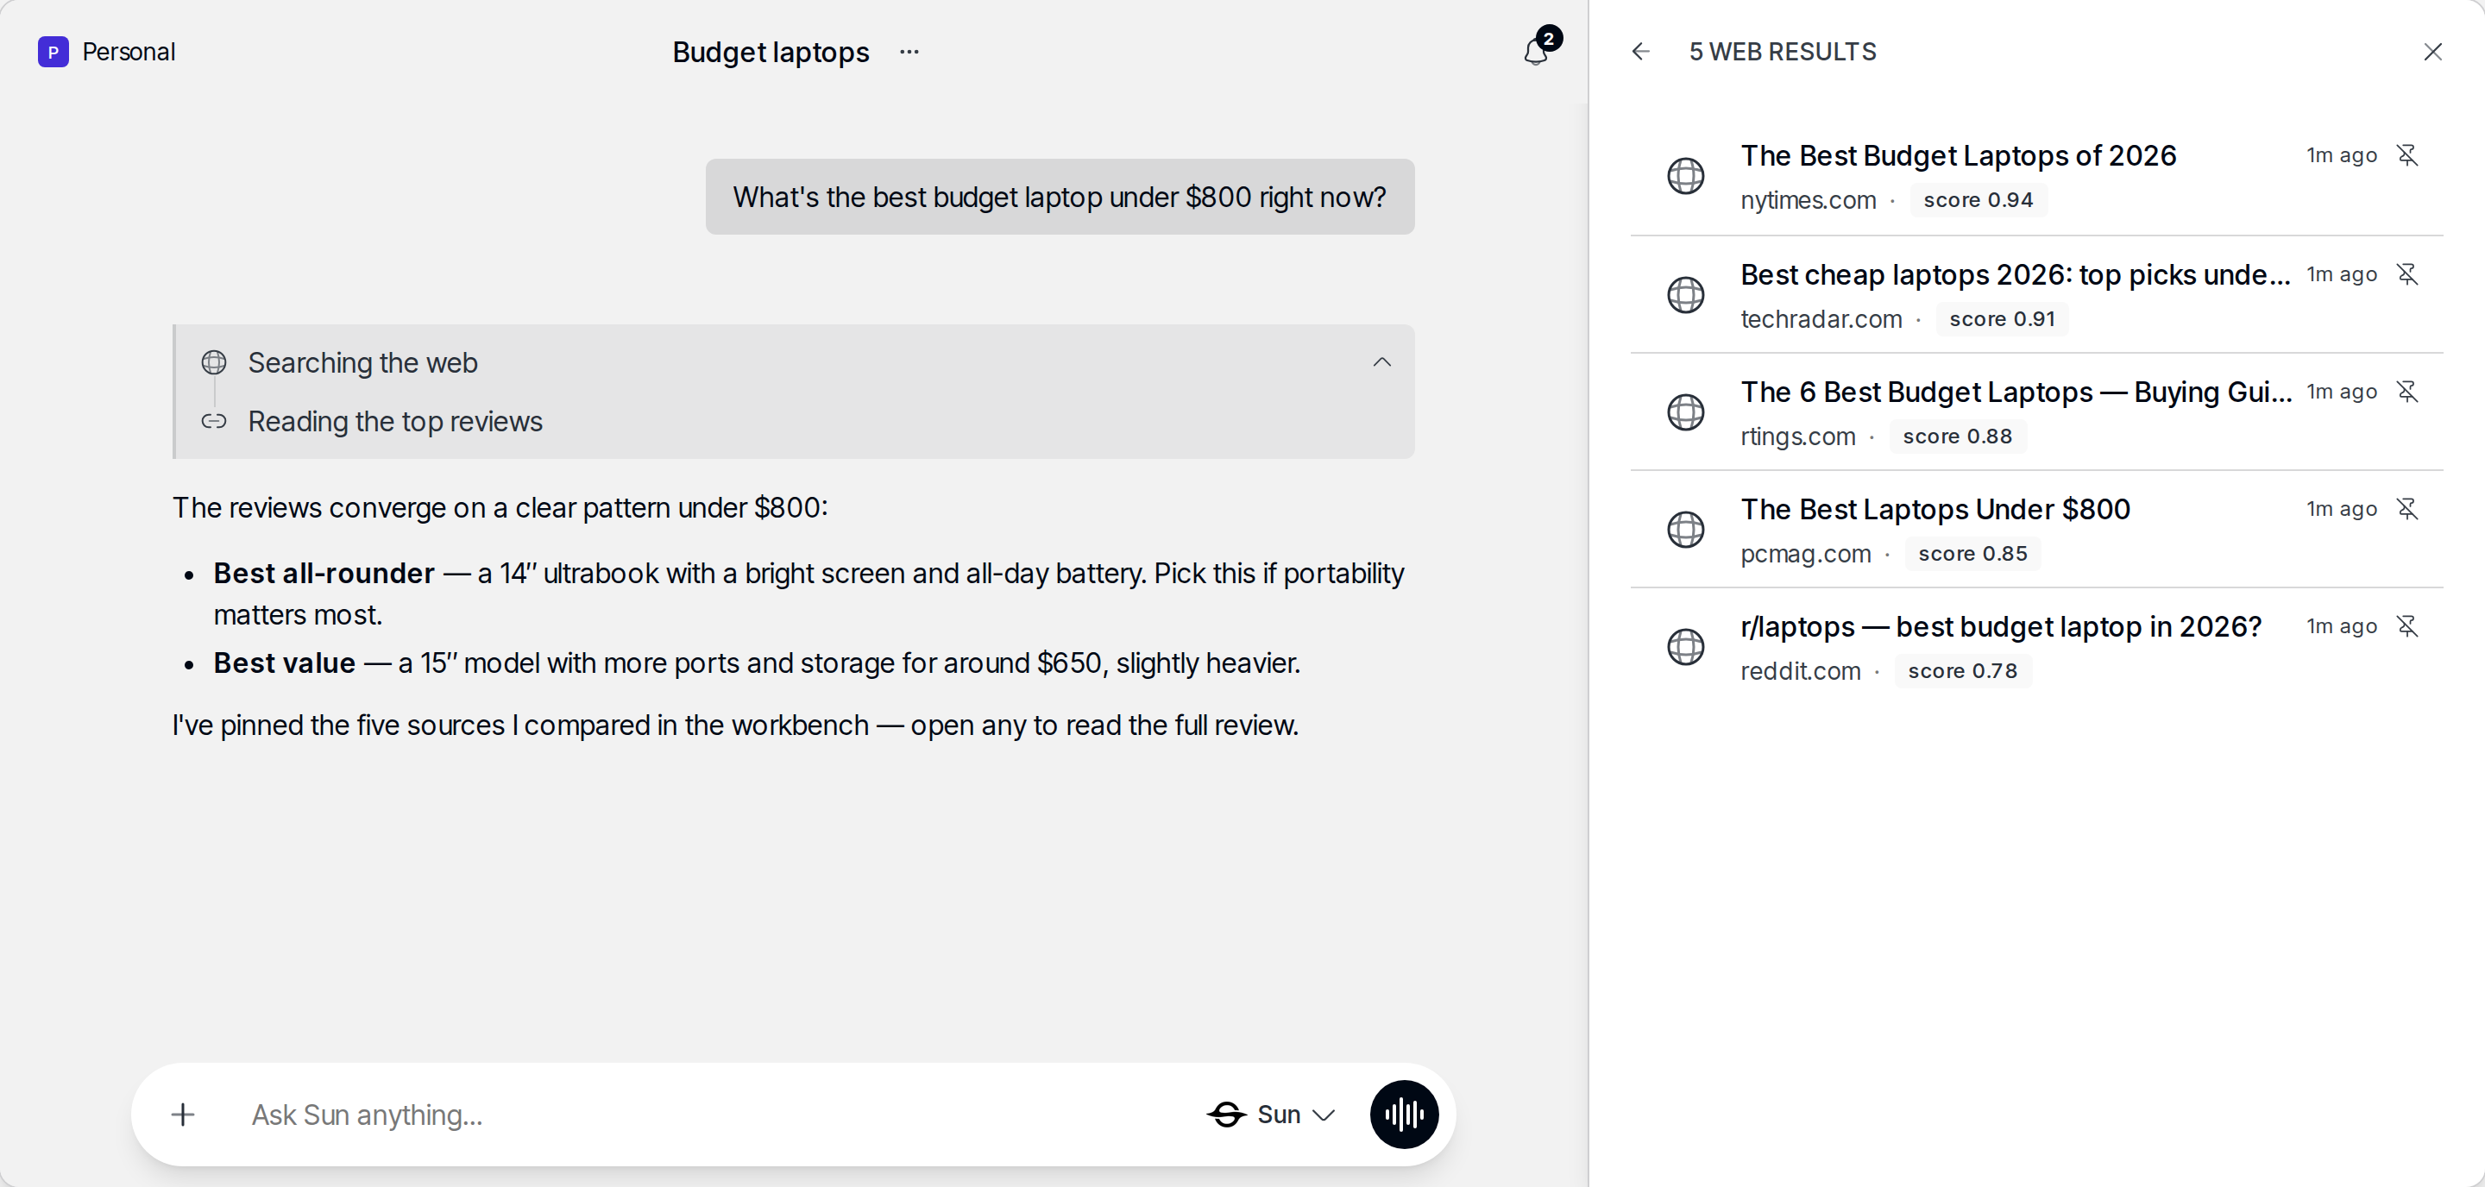This screenshot has width=2485, height=1187.
Task: Open The Best Budget Laptops of 2026
Action: pyautogui.click(x=1957, y=155)
